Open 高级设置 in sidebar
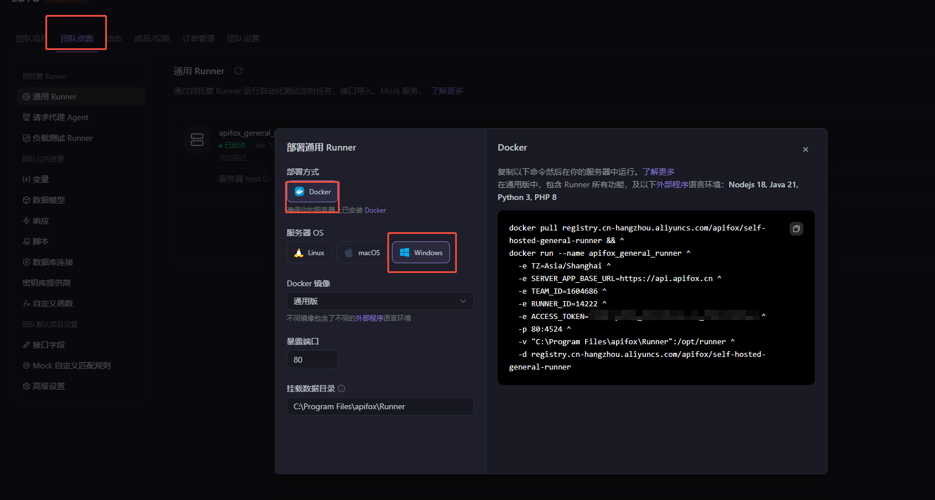This screenshot has height=500, width=935. pyautogui.click(x=81, y=386)
